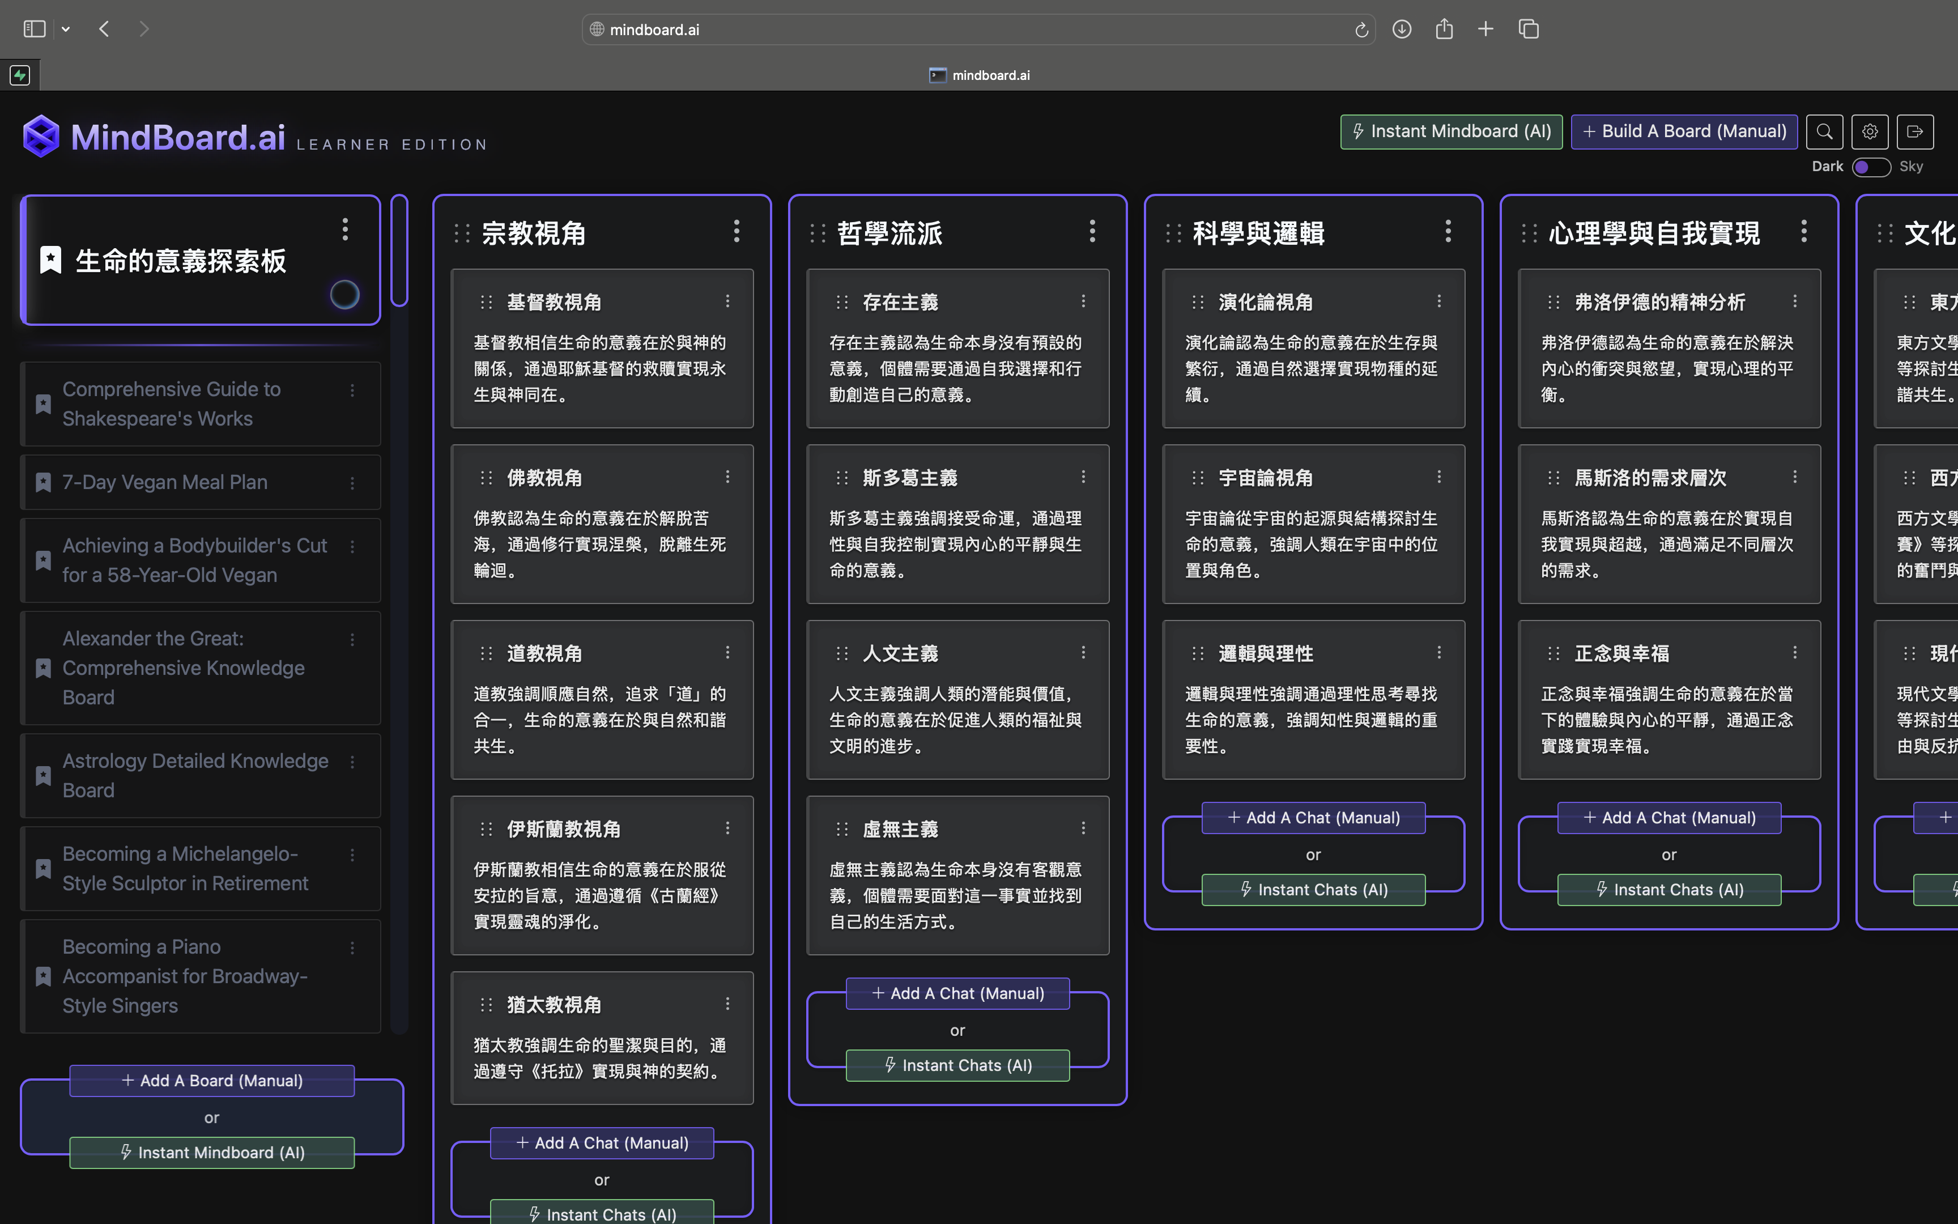
Task: Open the options menu on 基督教視角 card
Action: 727,301
